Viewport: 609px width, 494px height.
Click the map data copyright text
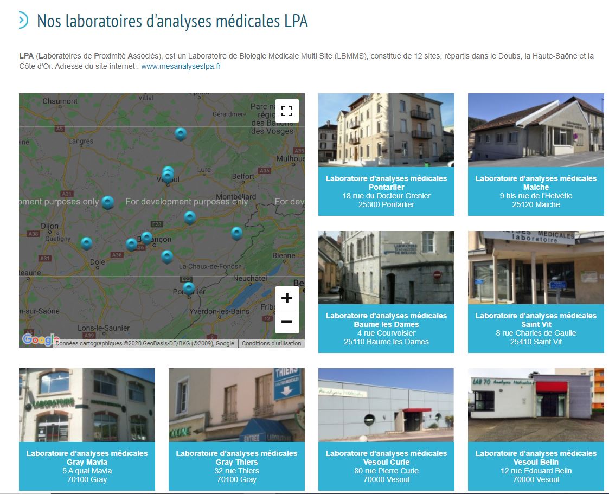[145, 343]
